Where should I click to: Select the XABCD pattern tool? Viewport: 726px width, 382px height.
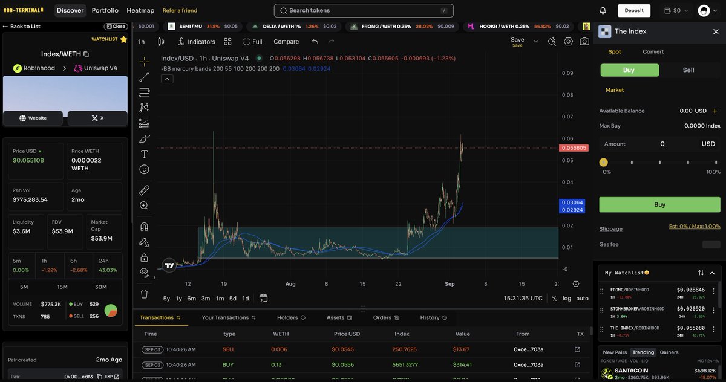pos(144,108)
